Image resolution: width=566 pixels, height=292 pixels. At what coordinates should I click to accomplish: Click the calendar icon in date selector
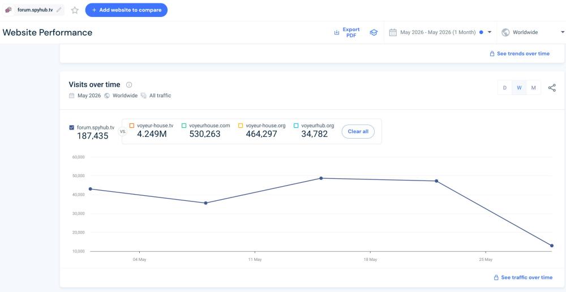[393, 32]
